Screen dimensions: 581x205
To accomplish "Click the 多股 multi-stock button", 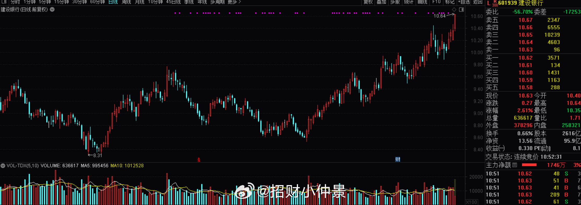I will point(395,2).
